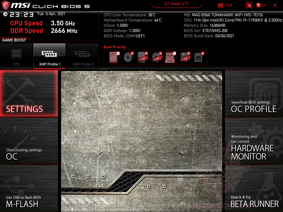Select the USB hard disk boot device icon

[x=143, y=57]
